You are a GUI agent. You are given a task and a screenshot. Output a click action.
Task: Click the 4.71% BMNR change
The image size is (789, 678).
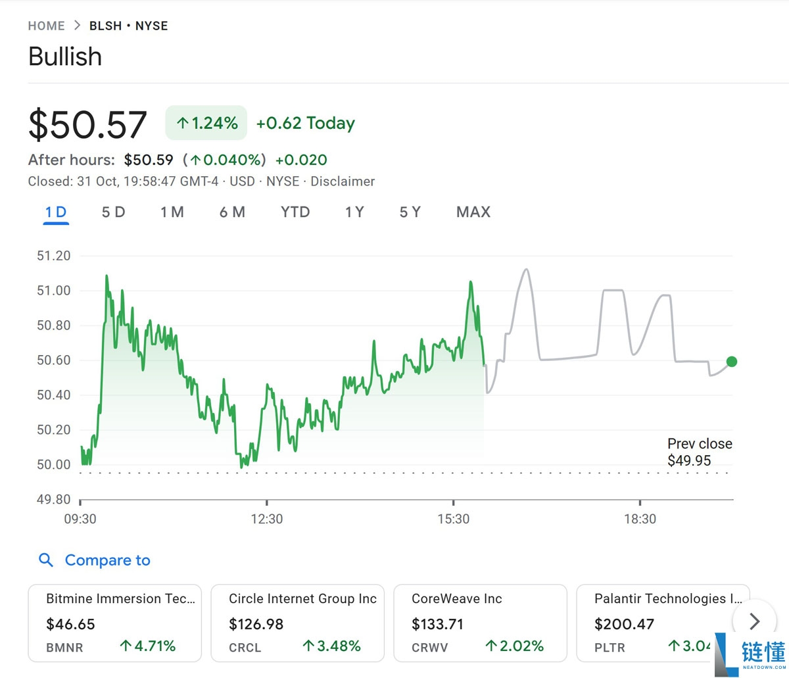tap(148, 646)
